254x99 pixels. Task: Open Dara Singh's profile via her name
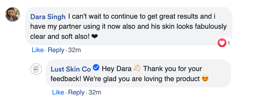48,17
